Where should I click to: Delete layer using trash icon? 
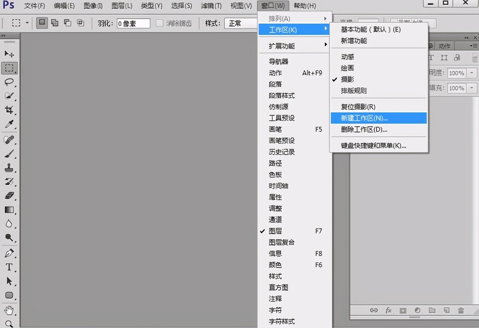pos(461,310)
